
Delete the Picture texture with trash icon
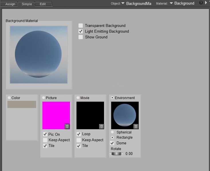(67, 126)
